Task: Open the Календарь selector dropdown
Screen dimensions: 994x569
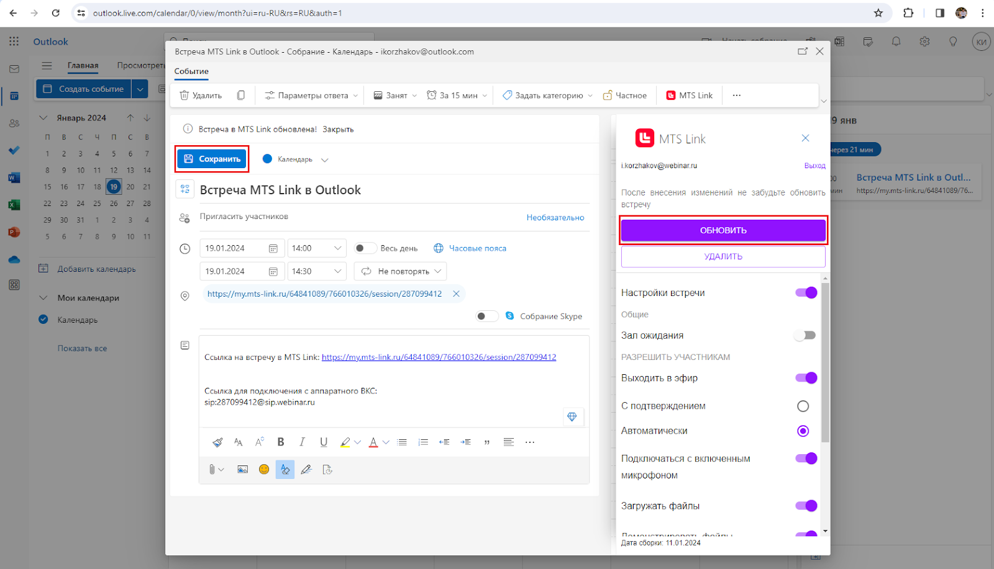Action: [x=295, y=159]
